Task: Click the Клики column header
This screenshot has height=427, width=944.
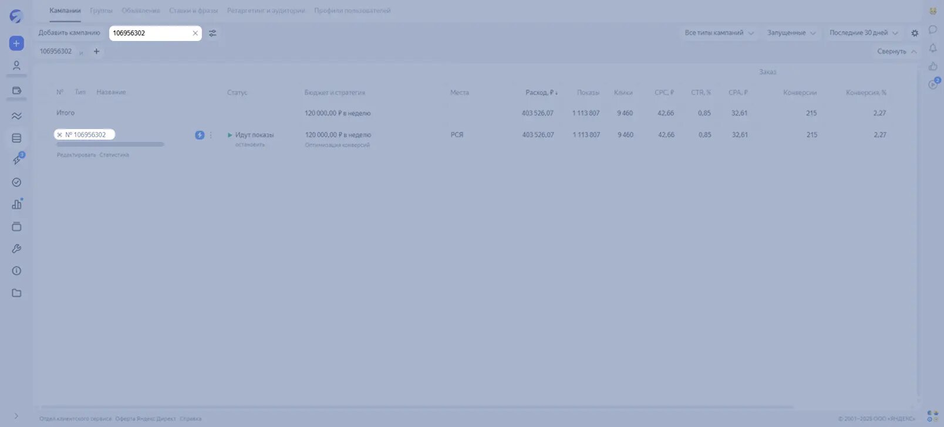Action: tap(623, 93)
